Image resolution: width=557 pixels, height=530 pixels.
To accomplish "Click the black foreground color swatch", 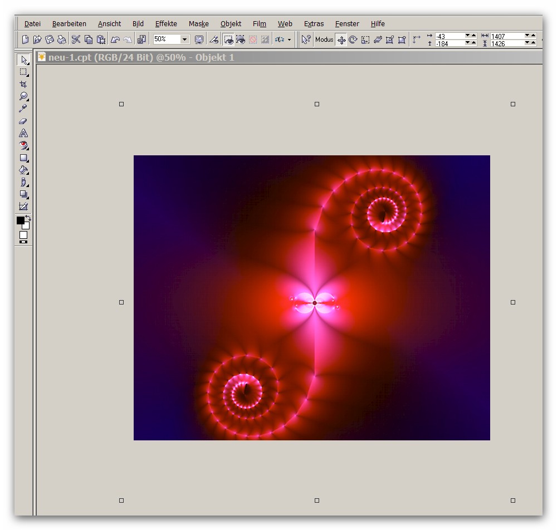I will pyautogui.click(x=20, y=220).
